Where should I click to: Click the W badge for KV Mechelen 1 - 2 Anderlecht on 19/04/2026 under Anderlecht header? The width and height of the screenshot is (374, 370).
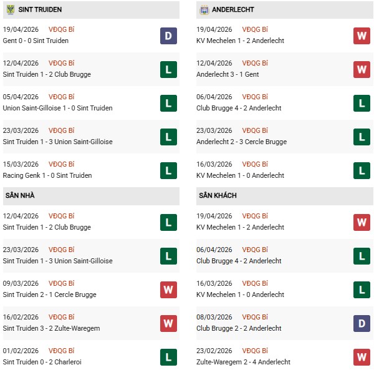pos(362,36)
